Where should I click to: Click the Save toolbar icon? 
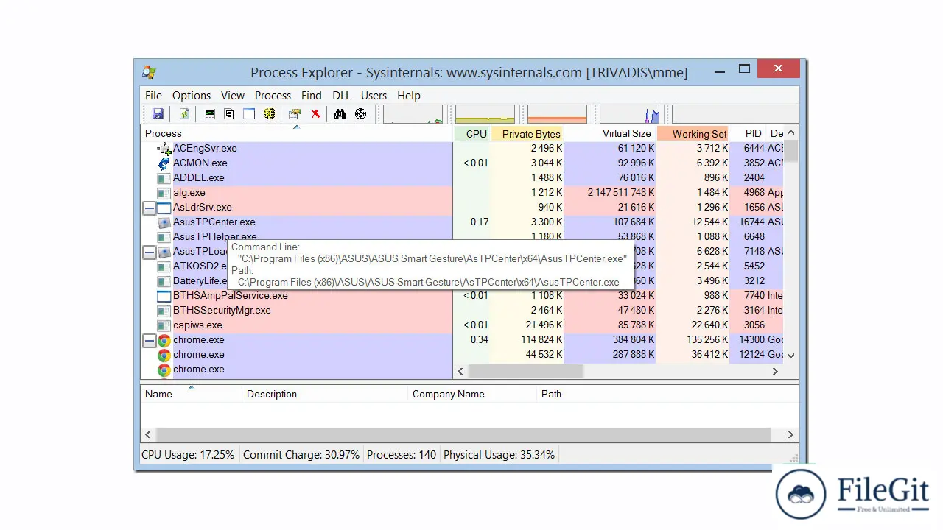158,114
